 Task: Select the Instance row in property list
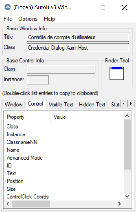click(x=64, y=135)
